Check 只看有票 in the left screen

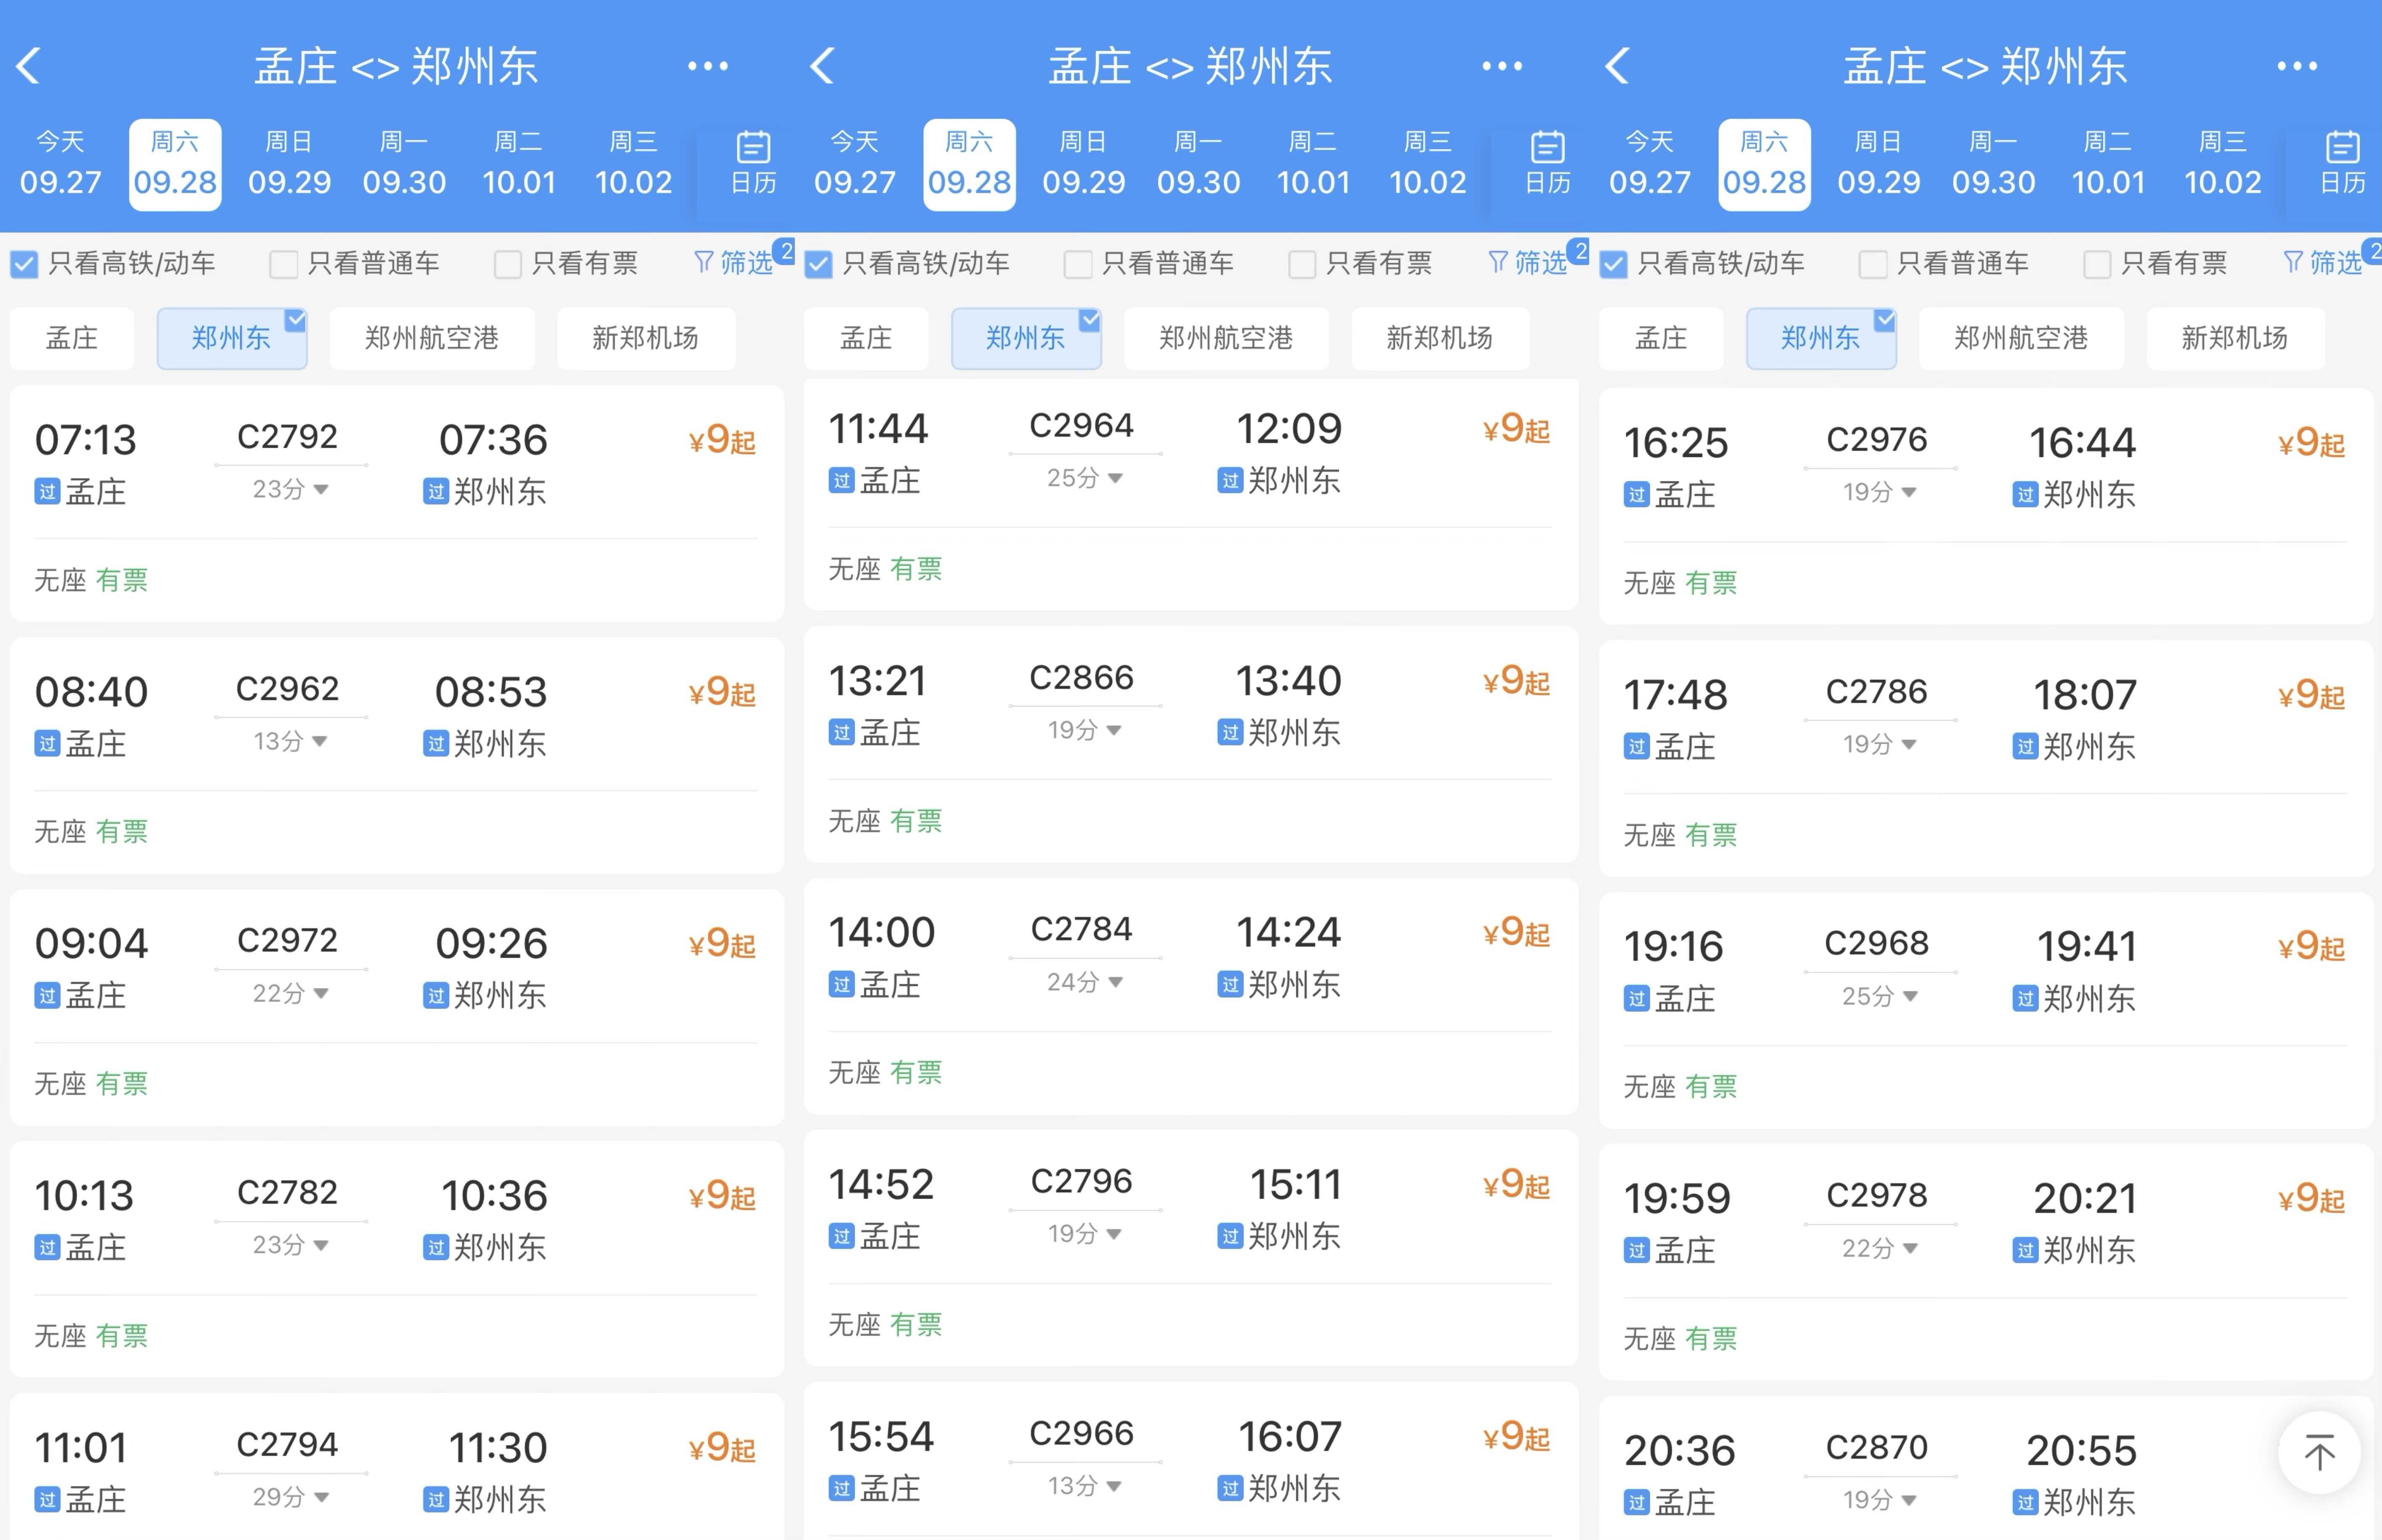pos(508,264)
